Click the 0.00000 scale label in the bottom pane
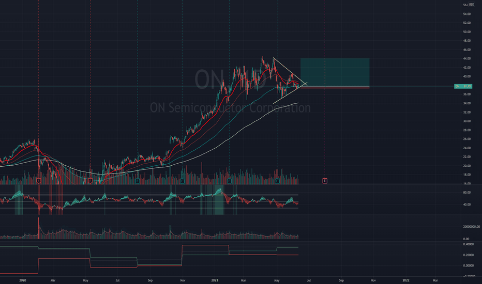This screenshot has width=482, height=284. click(468, 265)
